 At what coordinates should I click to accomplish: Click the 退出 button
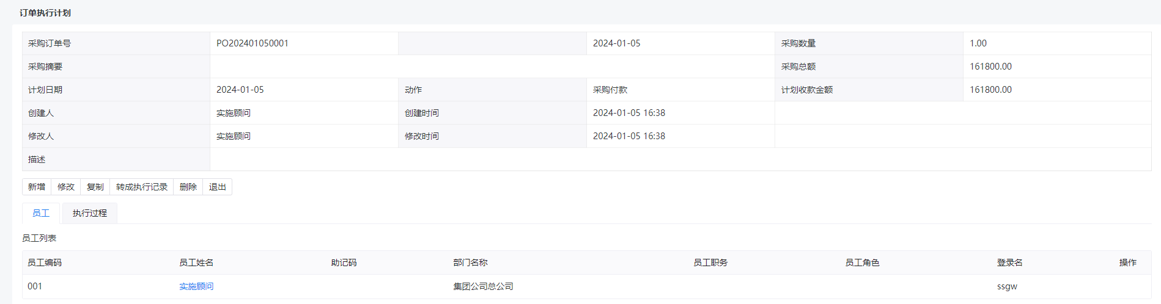tap(218, 187)
